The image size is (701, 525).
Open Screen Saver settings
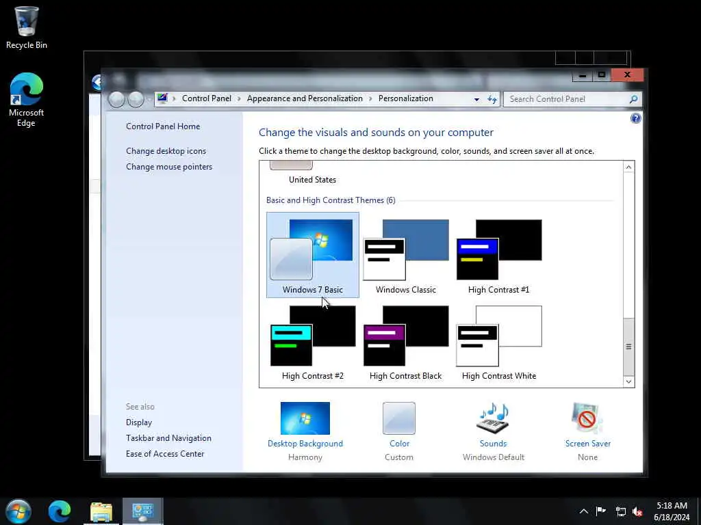pos(587,431)
